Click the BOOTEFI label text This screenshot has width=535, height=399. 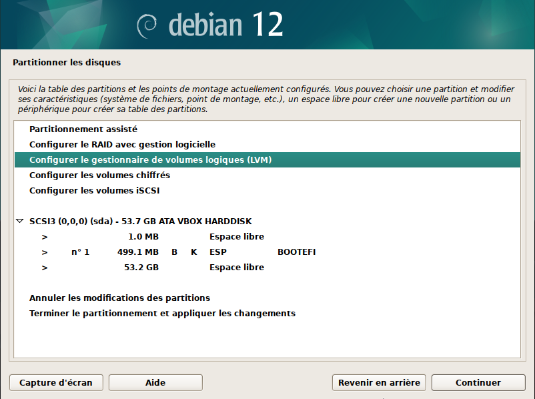click(x=296, y=252)
